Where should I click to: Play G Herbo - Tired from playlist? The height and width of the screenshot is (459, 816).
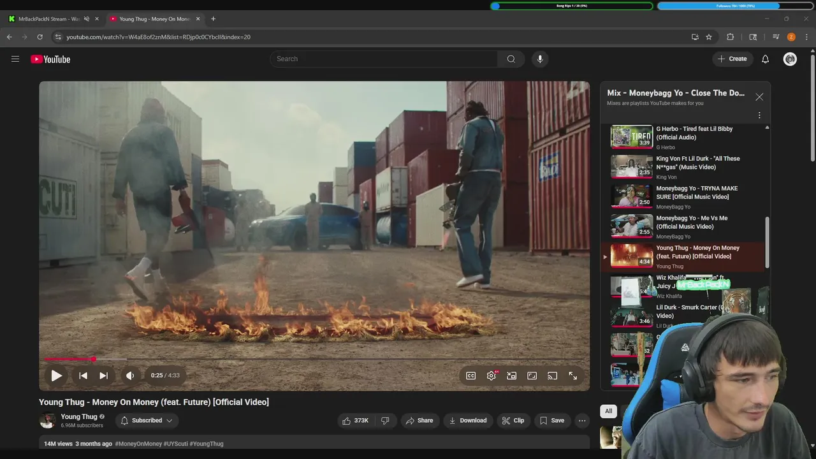point(682,137)
